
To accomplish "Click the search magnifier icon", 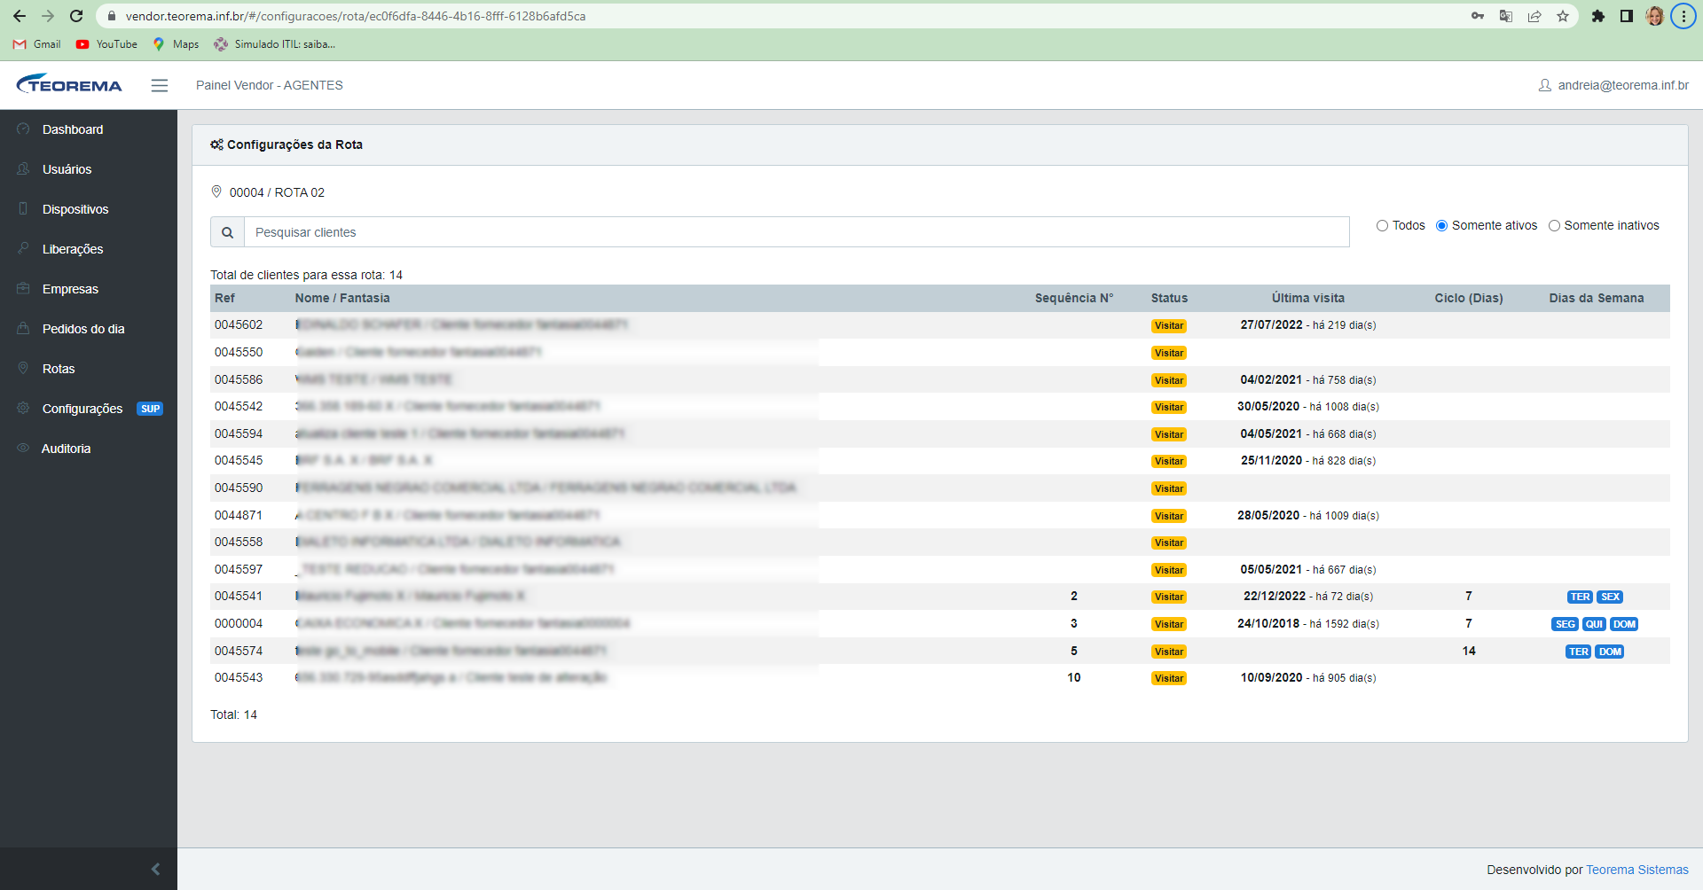I will point(227,232).
